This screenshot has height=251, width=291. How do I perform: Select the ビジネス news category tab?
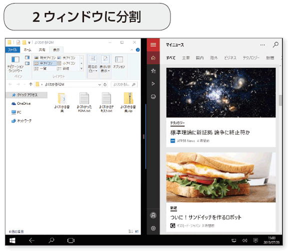(x=230, y=58)
